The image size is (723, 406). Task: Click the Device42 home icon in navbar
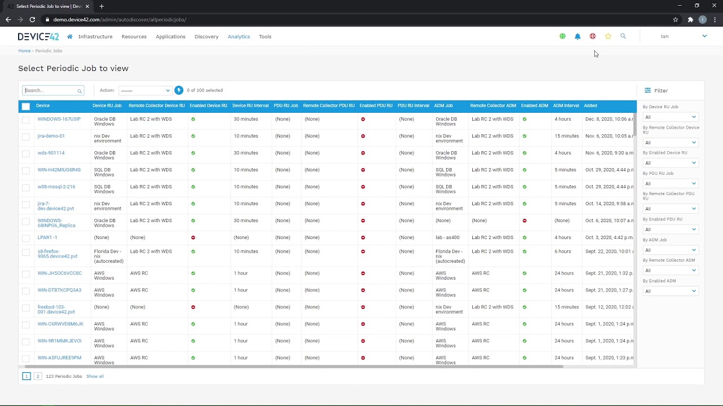(69, 37)
